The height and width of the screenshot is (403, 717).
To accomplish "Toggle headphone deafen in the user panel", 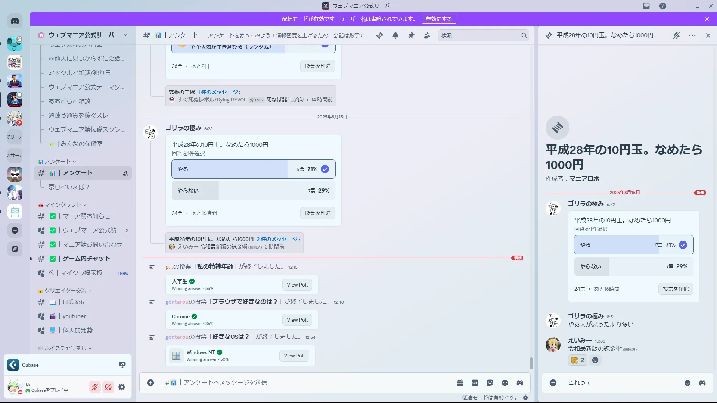I will point(108,387).
